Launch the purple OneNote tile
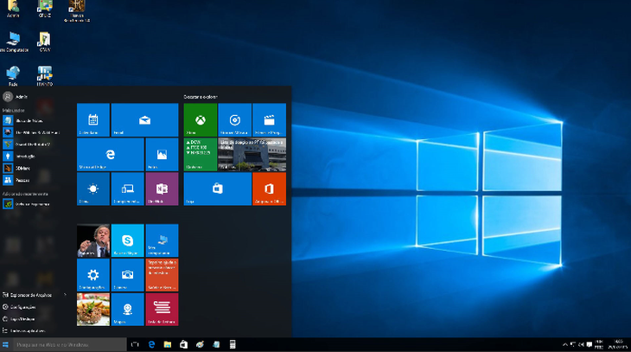The image size is (631, 352). click(x=162, y=189)
